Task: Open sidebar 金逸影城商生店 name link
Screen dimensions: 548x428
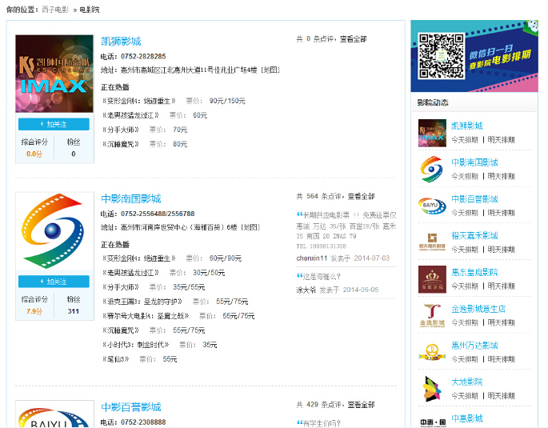Action: [x=478, y=309]
